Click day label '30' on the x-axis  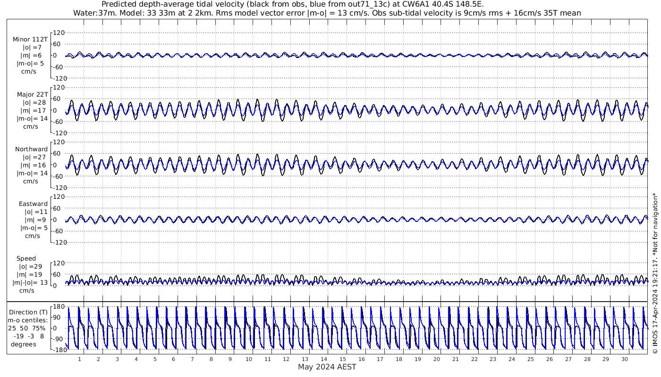click(625, 359)
